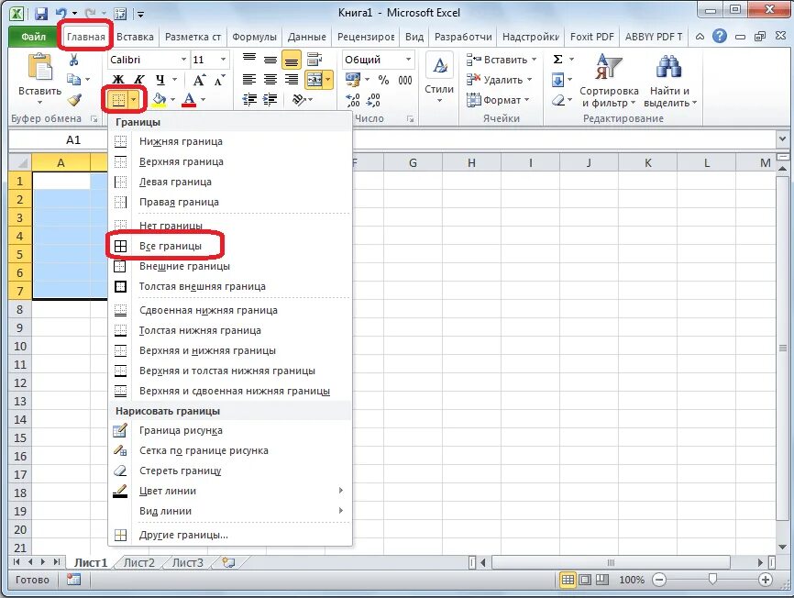The image size is (794, 598).
Task: Expand the Цвет линии submenu
Action: [230, 491]
